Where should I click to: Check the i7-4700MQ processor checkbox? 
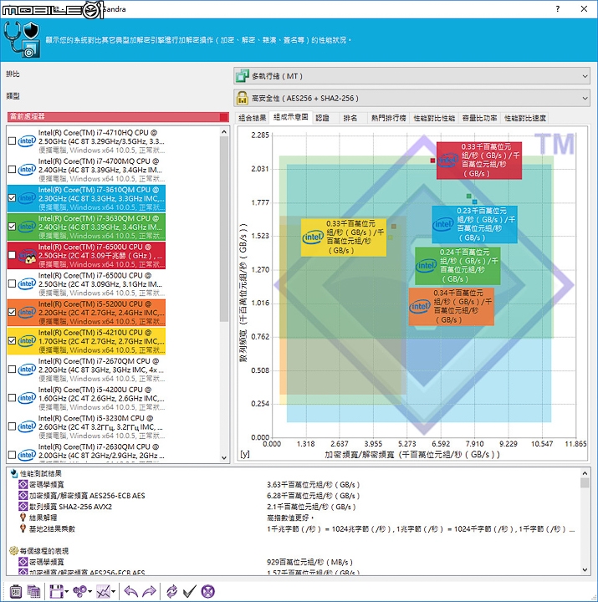tap(12, 169)
